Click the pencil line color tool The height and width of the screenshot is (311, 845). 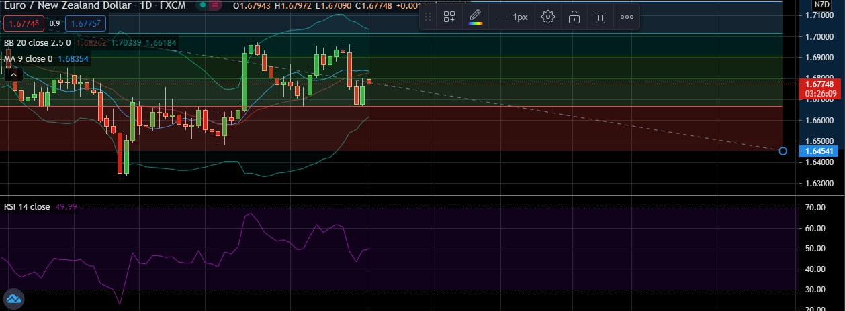coord(476,17)
